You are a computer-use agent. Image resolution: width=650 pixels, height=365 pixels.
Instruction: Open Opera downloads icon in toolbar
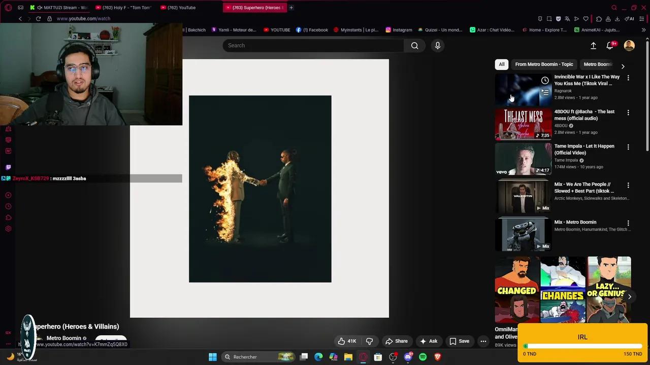pos(617,19)
